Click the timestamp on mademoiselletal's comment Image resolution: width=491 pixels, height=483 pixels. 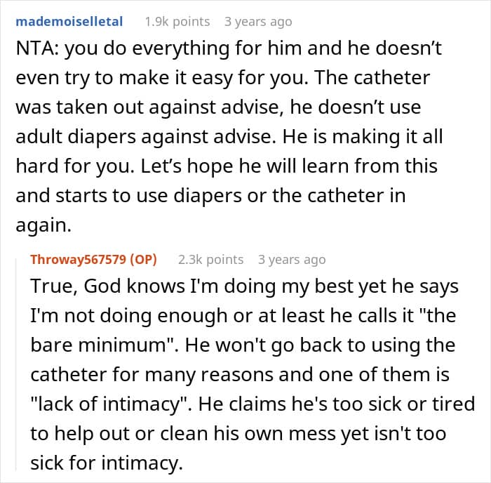click(x=257, y=21)
